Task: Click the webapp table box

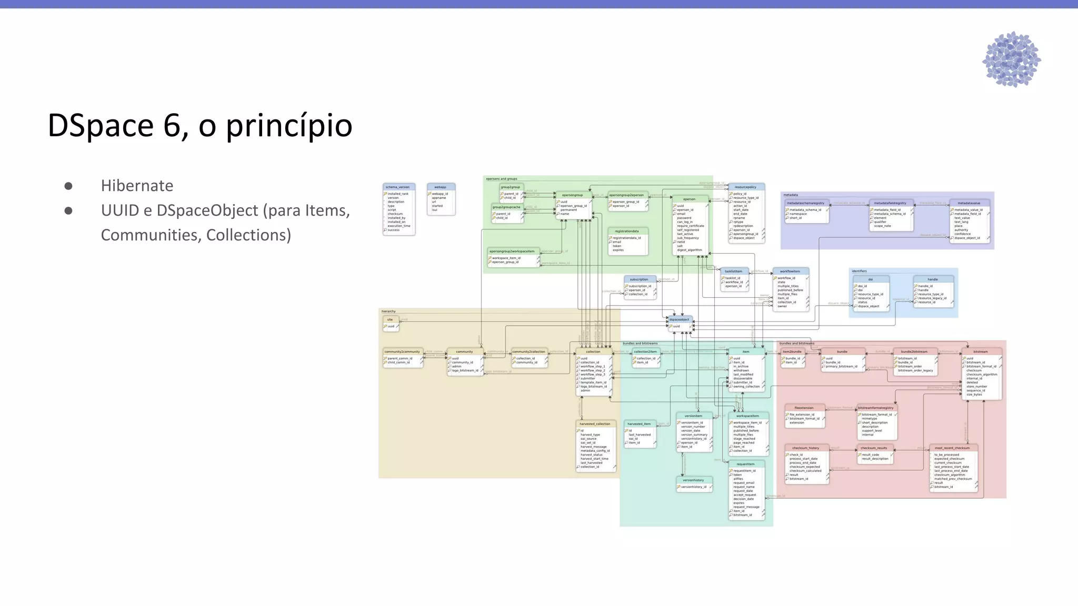Action: [441, 199]
